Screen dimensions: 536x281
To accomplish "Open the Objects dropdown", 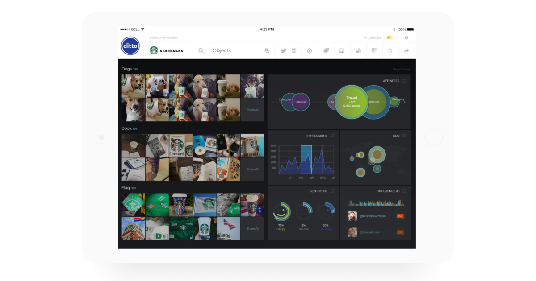I will coord(222,50).
